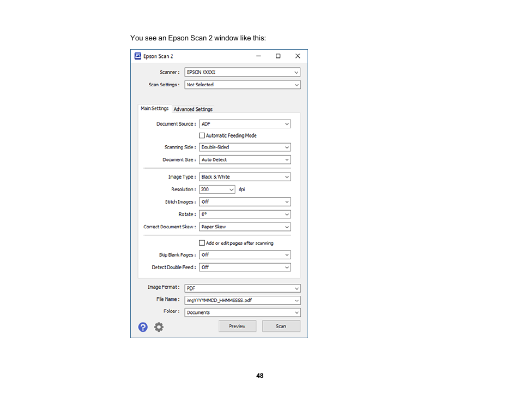
Task: Open the File Name dropdown
Action: pos(243,300)
